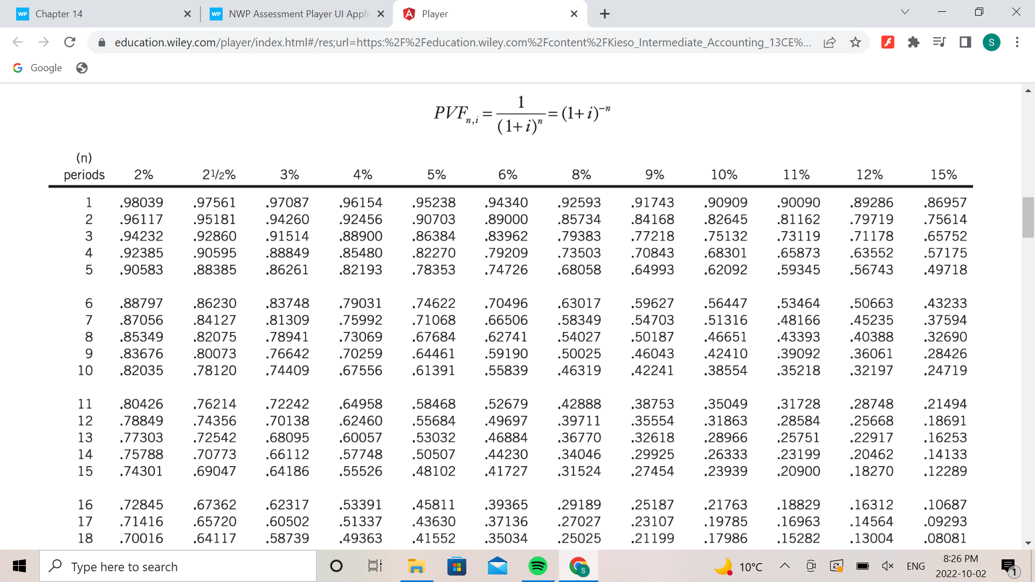Open the Adobe Acrobat extension icon
This screenshot has width=1035, height=582.
click(x=888, y=42)
